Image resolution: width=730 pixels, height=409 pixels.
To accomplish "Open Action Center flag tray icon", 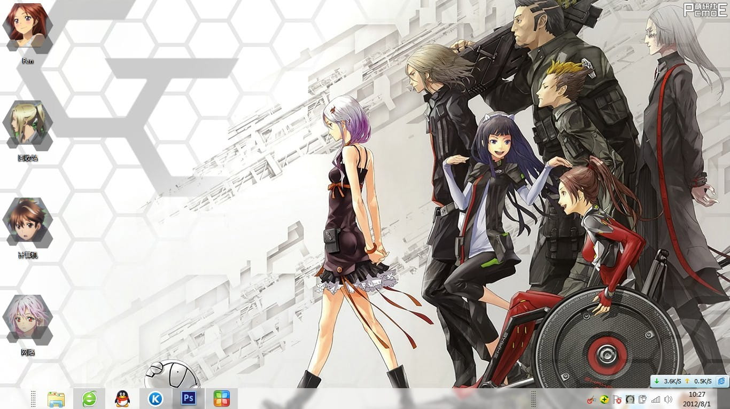I will click(617, 399).
